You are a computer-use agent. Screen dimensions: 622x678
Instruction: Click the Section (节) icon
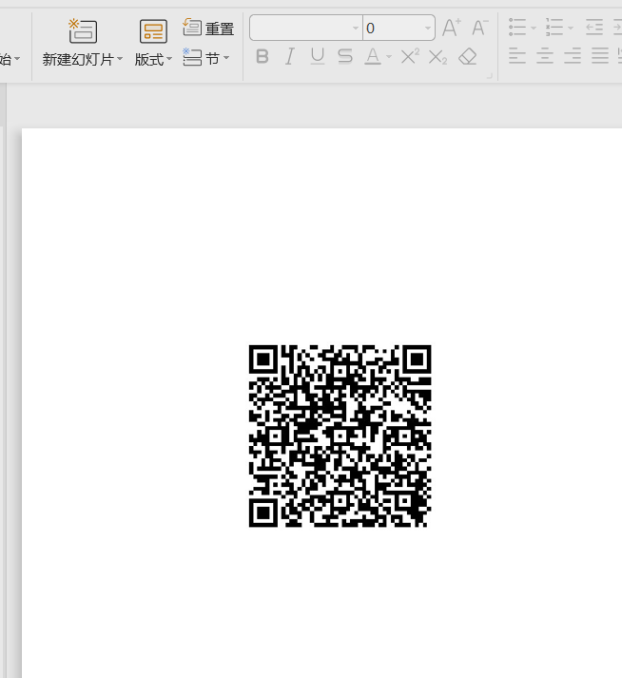[192, 57]
